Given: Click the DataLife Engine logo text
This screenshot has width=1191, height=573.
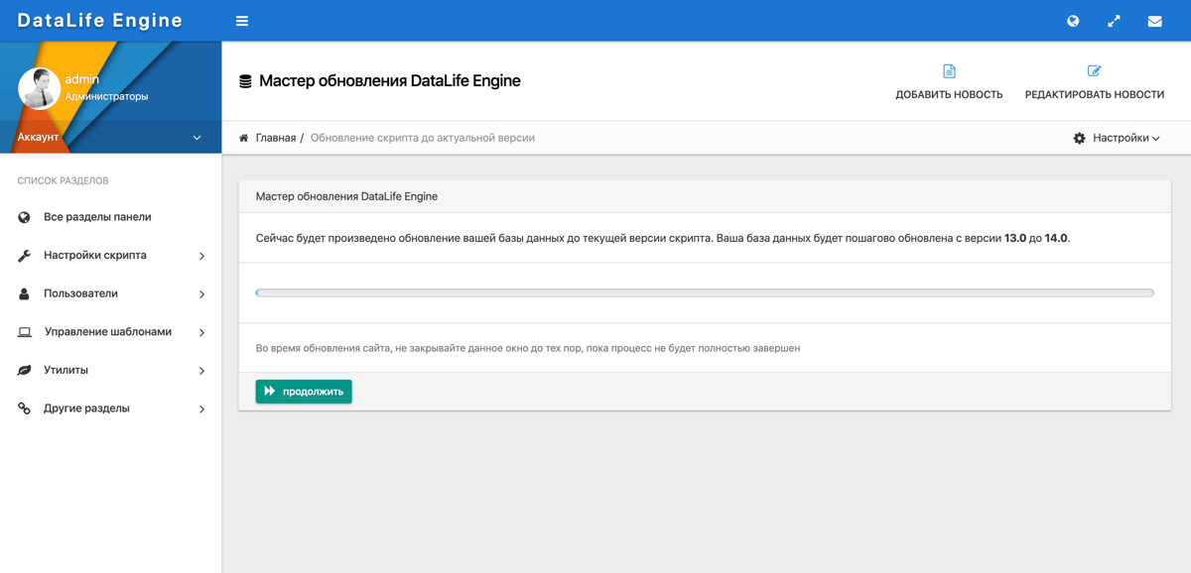Looking at the screenshot, I should (100, 21).
